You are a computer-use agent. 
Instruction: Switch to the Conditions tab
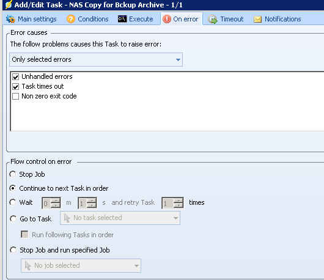click(x=87, y=19)
